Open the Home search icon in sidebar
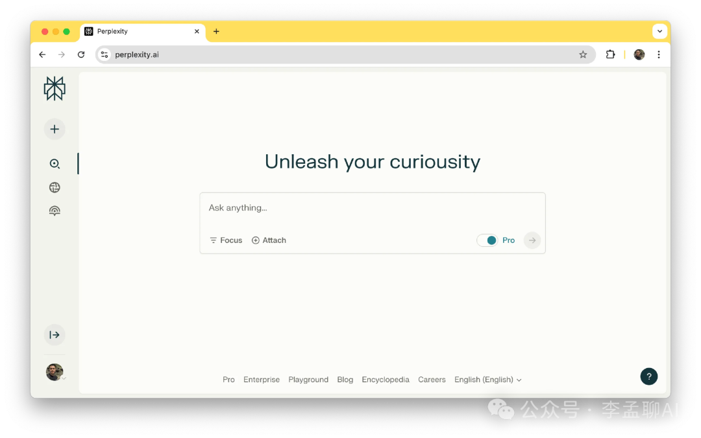The image size is (701, 438). pyautogui.click(x=55, y=164)
